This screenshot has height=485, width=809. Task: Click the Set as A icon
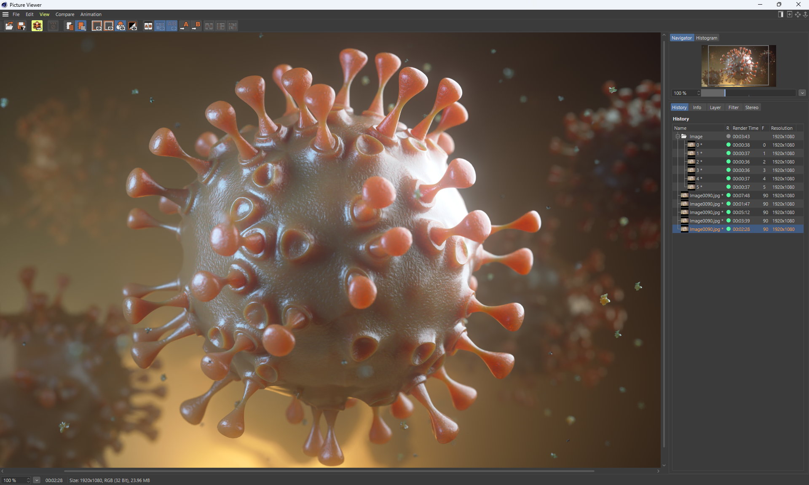(185, 26)
